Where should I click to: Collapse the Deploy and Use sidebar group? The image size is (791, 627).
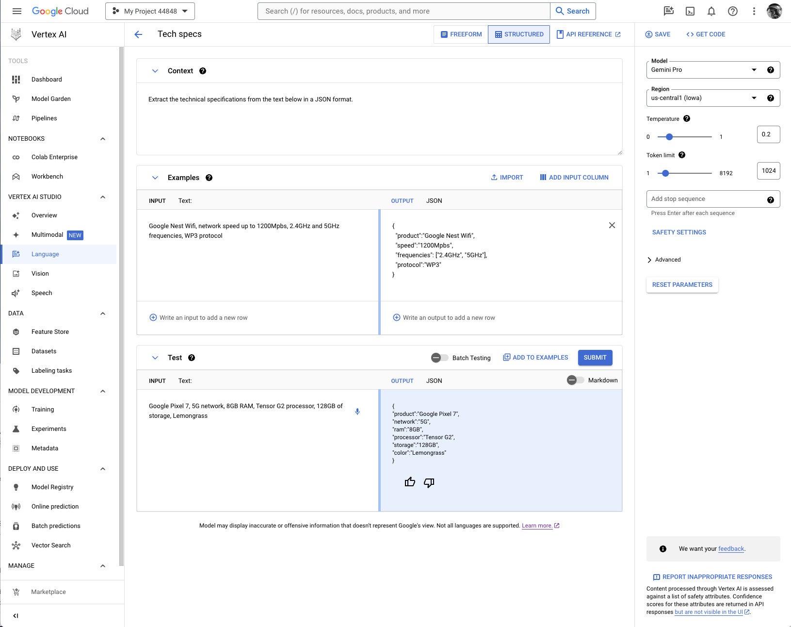coord(103,469)
